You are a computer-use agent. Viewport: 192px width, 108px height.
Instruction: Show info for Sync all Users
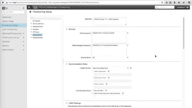(106, 91)
